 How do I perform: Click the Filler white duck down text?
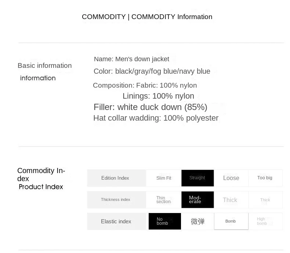coord(151,107)
